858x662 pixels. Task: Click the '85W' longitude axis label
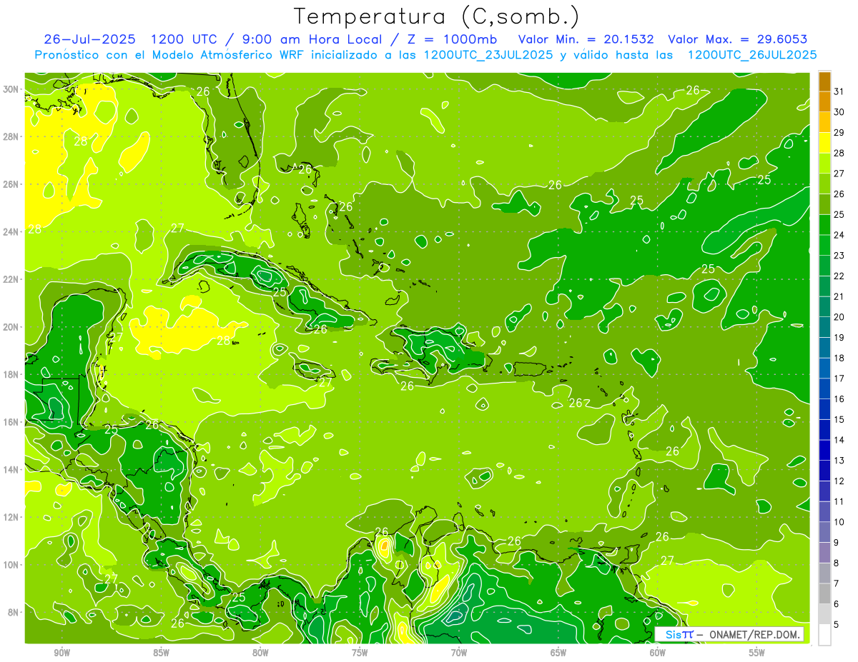point(161,653)
